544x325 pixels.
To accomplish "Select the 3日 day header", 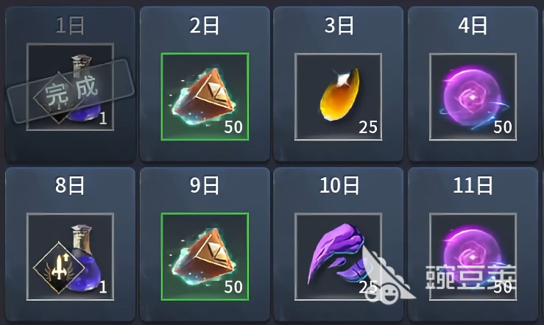I will [339, 26].
